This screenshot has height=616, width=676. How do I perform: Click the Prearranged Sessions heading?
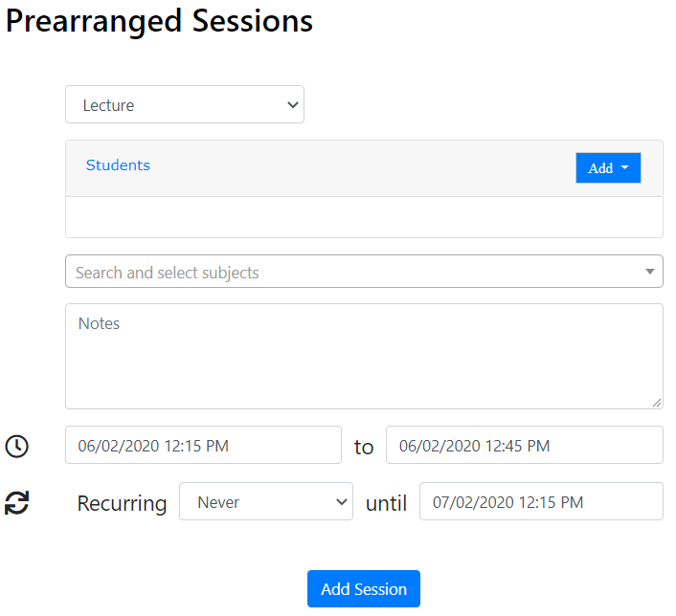coord(159,21)
